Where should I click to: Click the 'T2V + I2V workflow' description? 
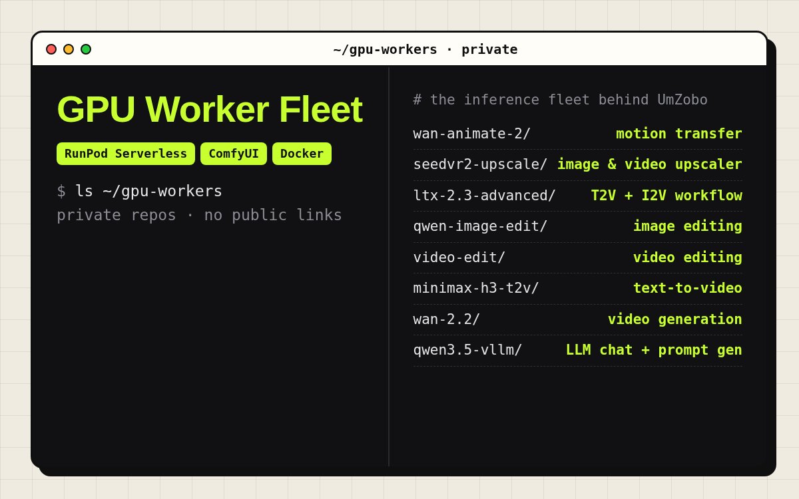[x=666, y=196]
